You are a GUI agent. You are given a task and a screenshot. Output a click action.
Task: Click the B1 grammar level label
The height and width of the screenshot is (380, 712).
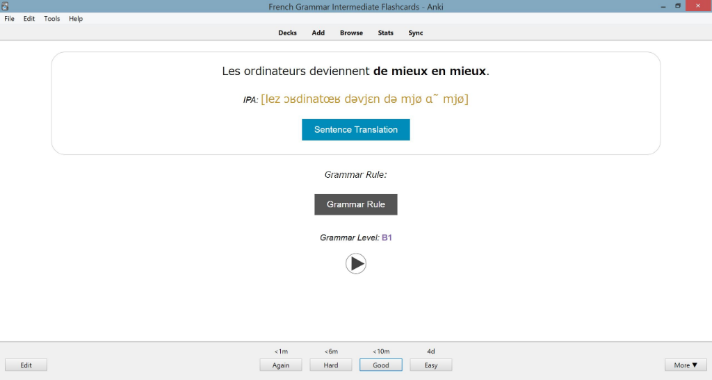point(387,238)
